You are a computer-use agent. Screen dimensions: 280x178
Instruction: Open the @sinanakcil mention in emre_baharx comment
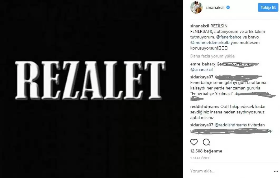tap(201, 70)
